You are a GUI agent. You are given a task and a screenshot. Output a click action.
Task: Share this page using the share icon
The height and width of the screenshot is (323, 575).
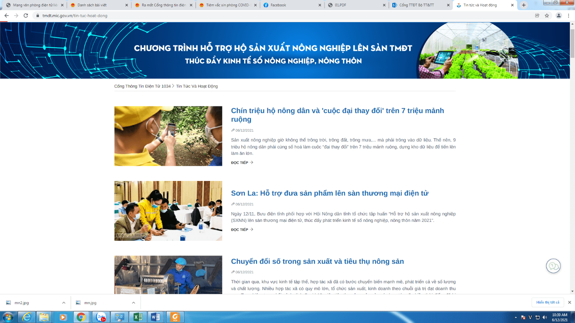coord(537,16)
